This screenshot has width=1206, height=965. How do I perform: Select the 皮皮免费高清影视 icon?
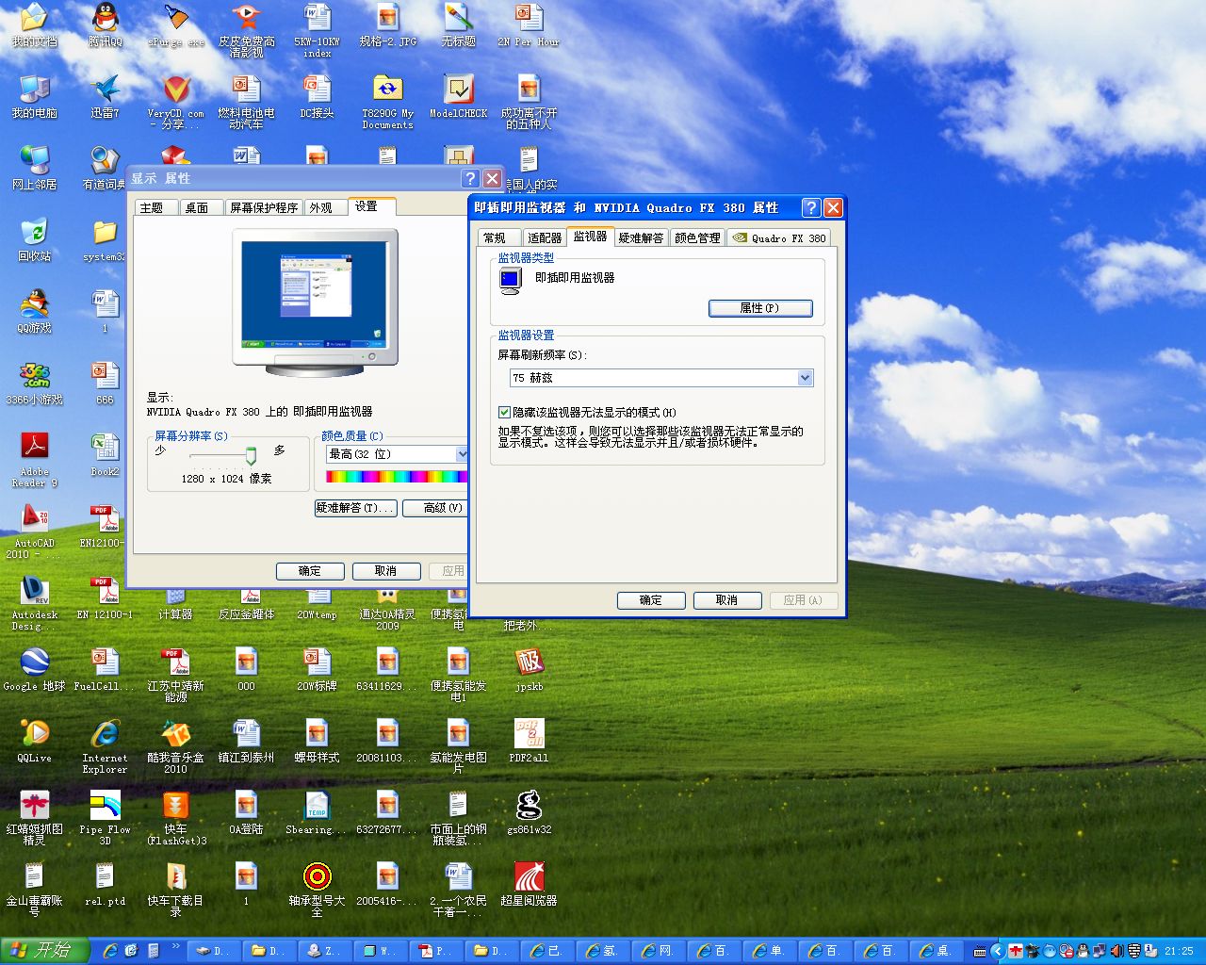pyautogui.click(x=246, y=30)
